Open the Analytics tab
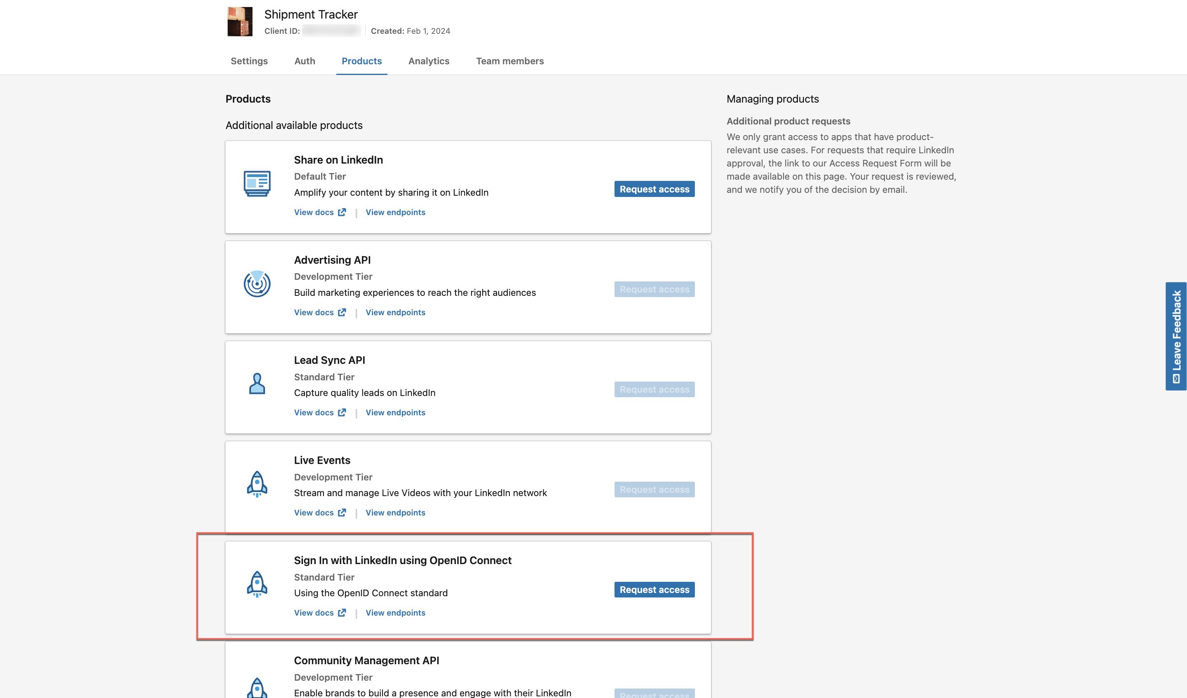 coord(429,61)
